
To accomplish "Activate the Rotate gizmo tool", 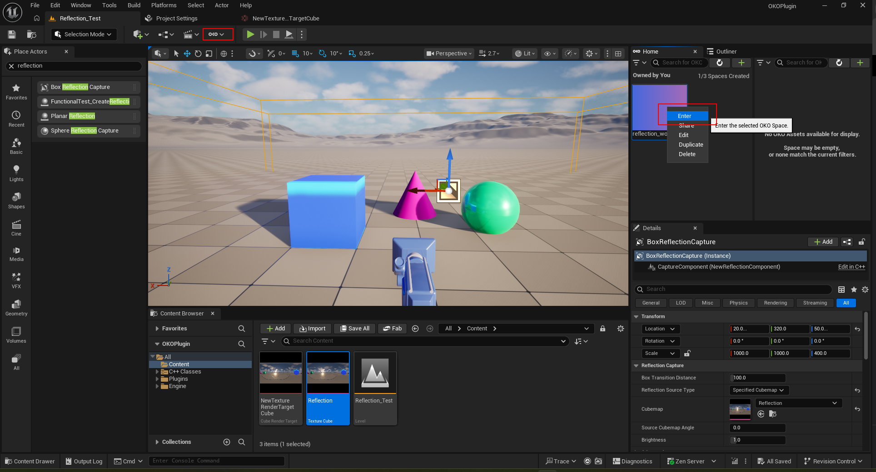I will pos(198,54).
